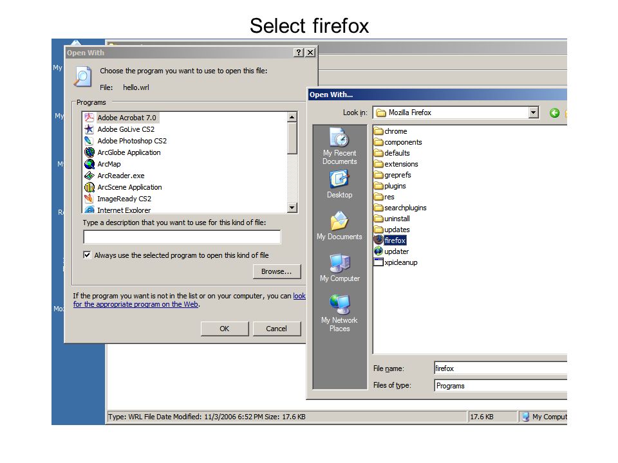Click OK in Open With dialog
Screen dimensions: 618x463
(225, 329)
